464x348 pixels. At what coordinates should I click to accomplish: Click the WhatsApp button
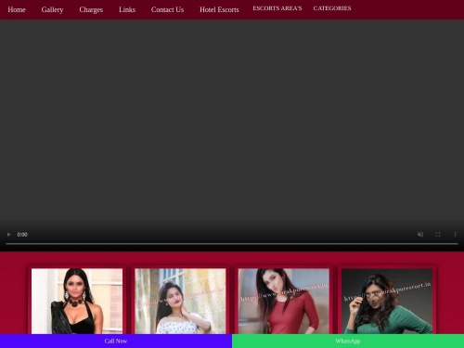[348, 341]
